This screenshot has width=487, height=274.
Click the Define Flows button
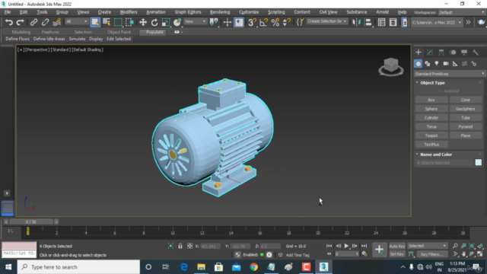tap(18, 39)
